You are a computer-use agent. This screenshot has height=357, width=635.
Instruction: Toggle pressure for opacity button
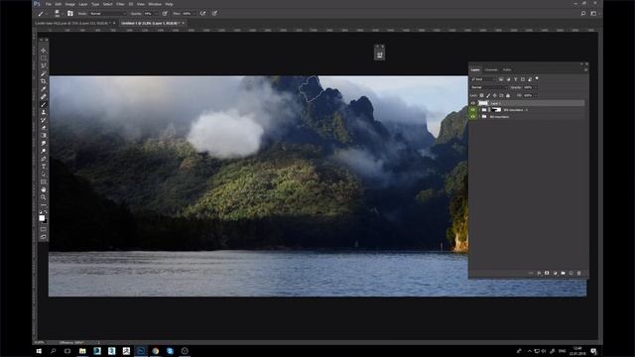(x=165, y=13)
